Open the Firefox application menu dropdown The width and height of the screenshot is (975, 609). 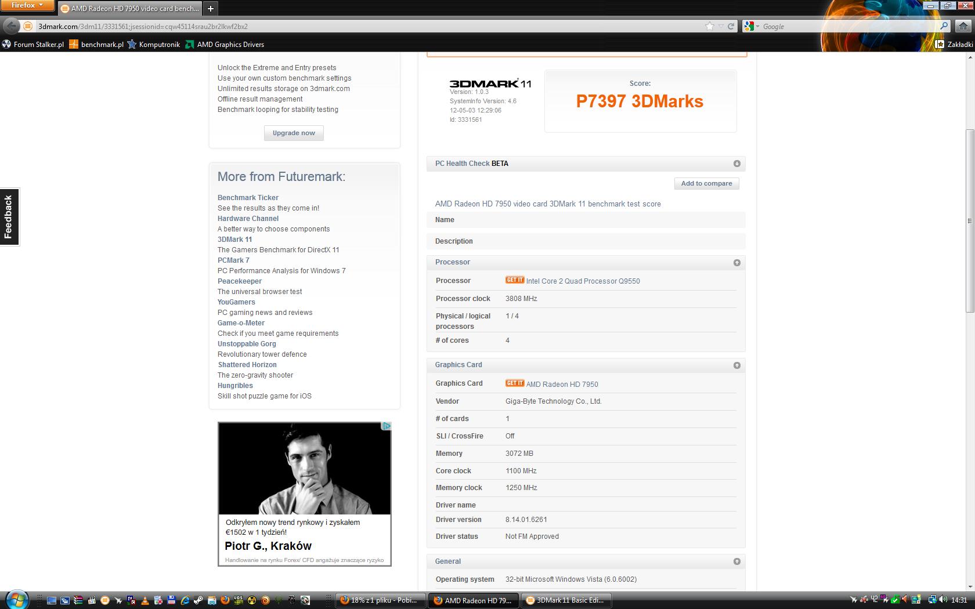click(27, 5)
